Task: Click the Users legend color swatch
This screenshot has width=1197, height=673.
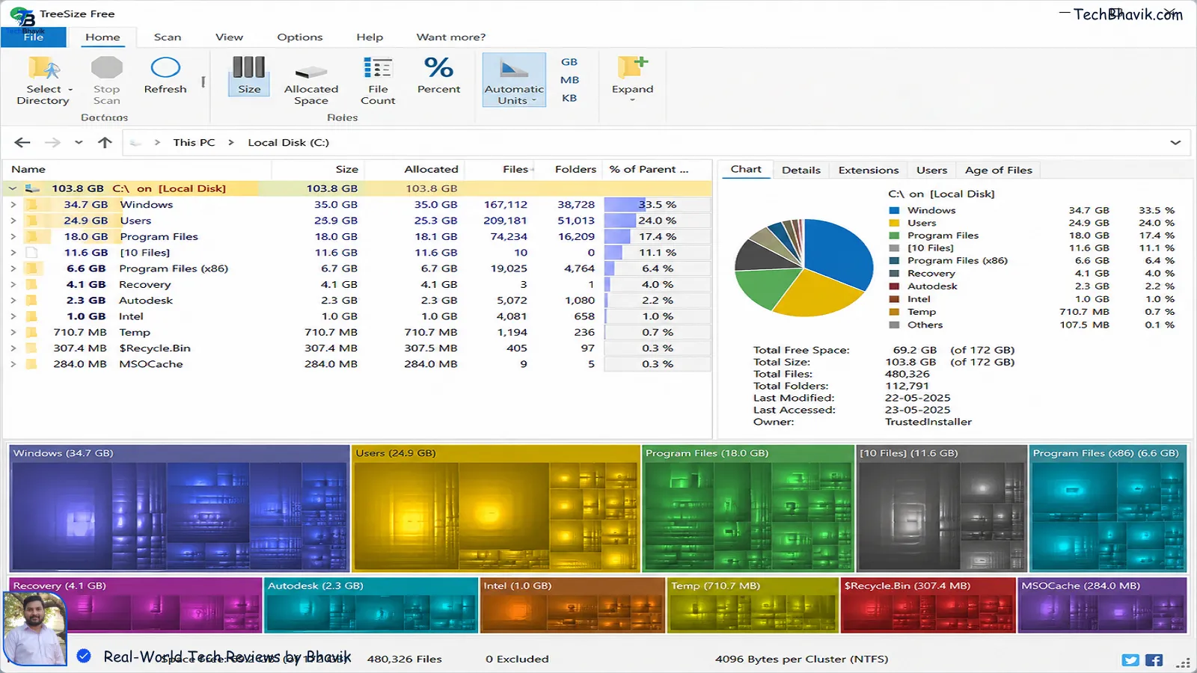Action: (894, 223)
